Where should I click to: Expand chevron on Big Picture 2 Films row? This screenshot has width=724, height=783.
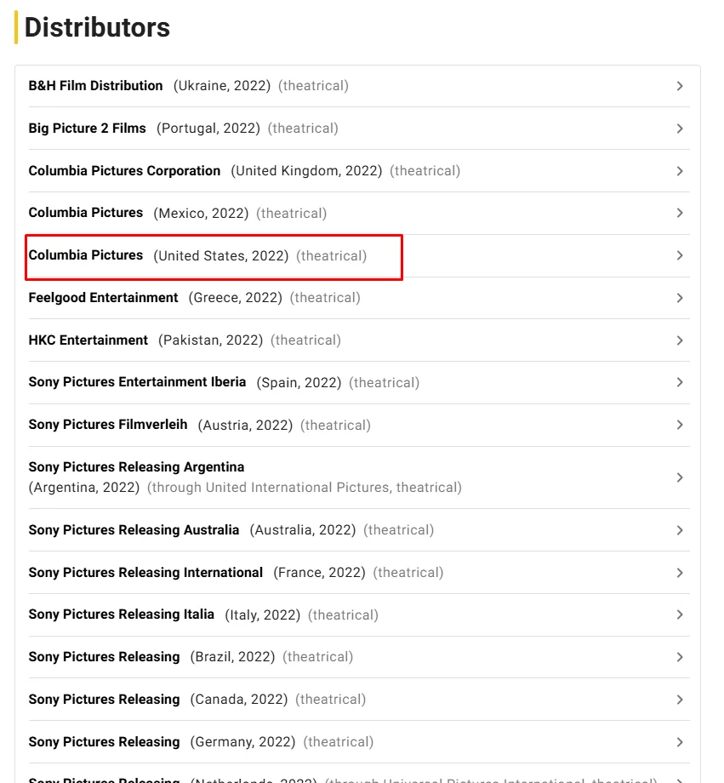[680, 129]
